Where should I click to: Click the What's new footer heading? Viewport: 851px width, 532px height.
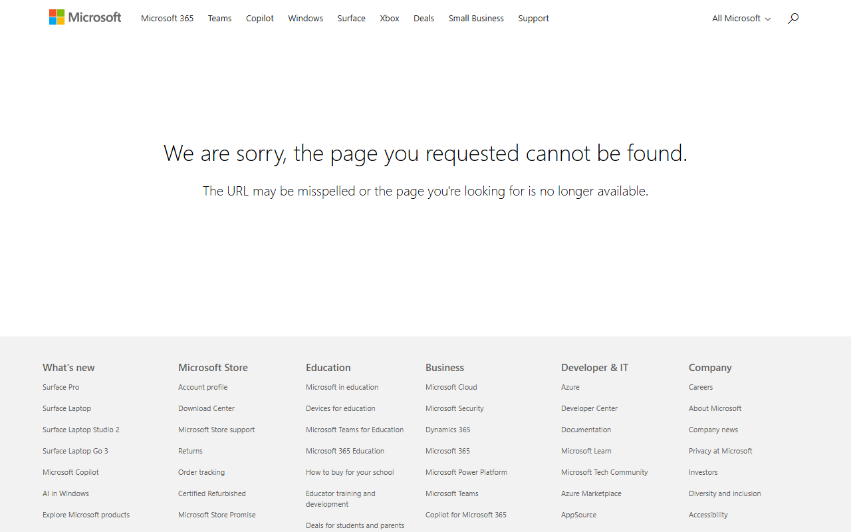pos(68,367)
